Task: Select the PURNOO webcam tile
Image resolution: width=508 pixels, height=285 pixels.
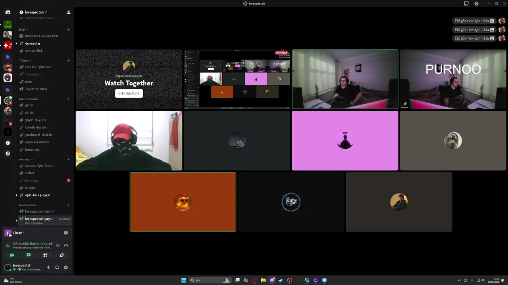Action: click(x=453, y=79)
